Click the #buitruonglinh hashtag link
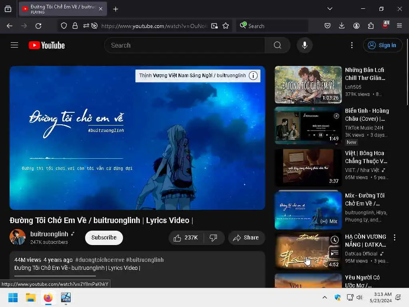 (145, 260)
